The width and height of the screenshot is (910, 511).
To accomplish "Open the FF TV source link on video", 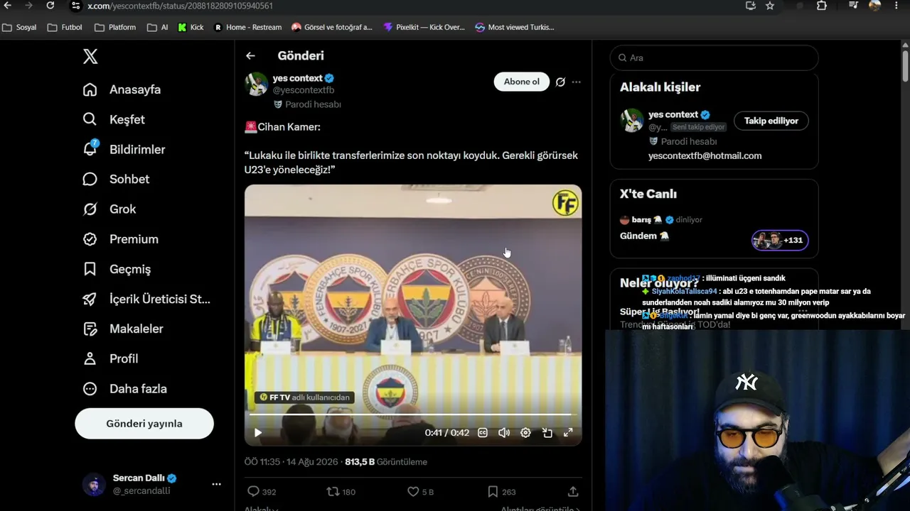I will pyautogui.click(x=305, y=397).
